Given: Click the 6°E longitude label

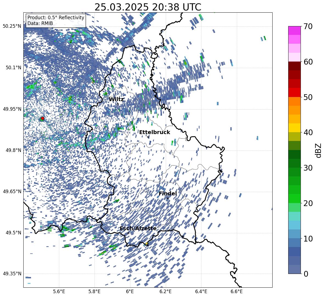Looking at the screenshot, I should pos(130,292).
